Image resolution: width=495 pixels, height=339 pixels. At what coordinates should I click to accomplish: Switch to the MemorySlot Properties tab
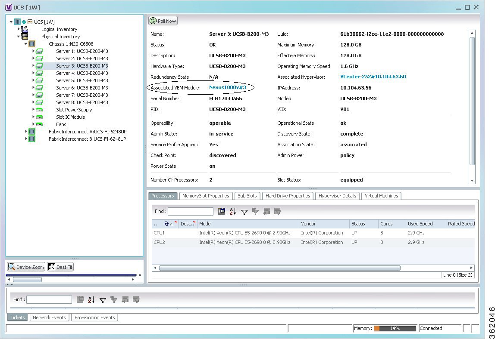point(206,196)
